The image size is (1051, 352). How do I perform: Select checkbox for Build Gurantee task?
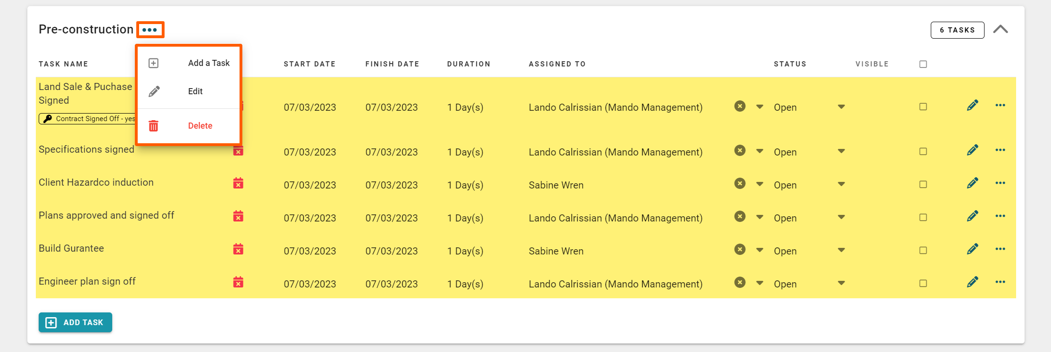[923, 251]
